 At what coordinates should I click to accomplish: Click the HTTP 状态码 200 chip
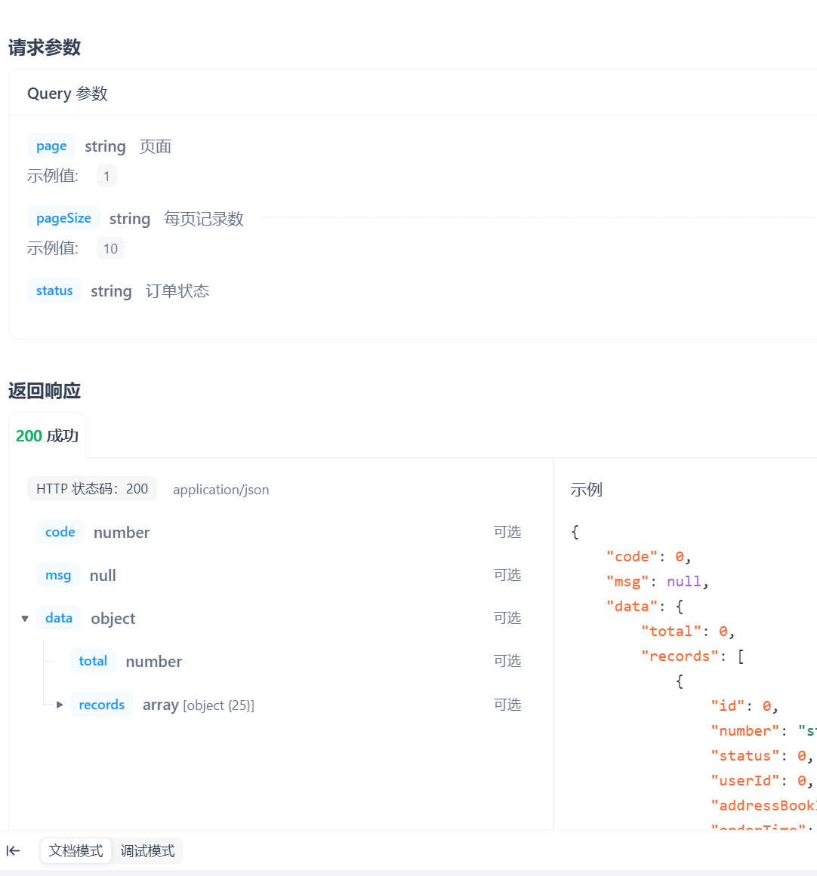click(92, 488)
